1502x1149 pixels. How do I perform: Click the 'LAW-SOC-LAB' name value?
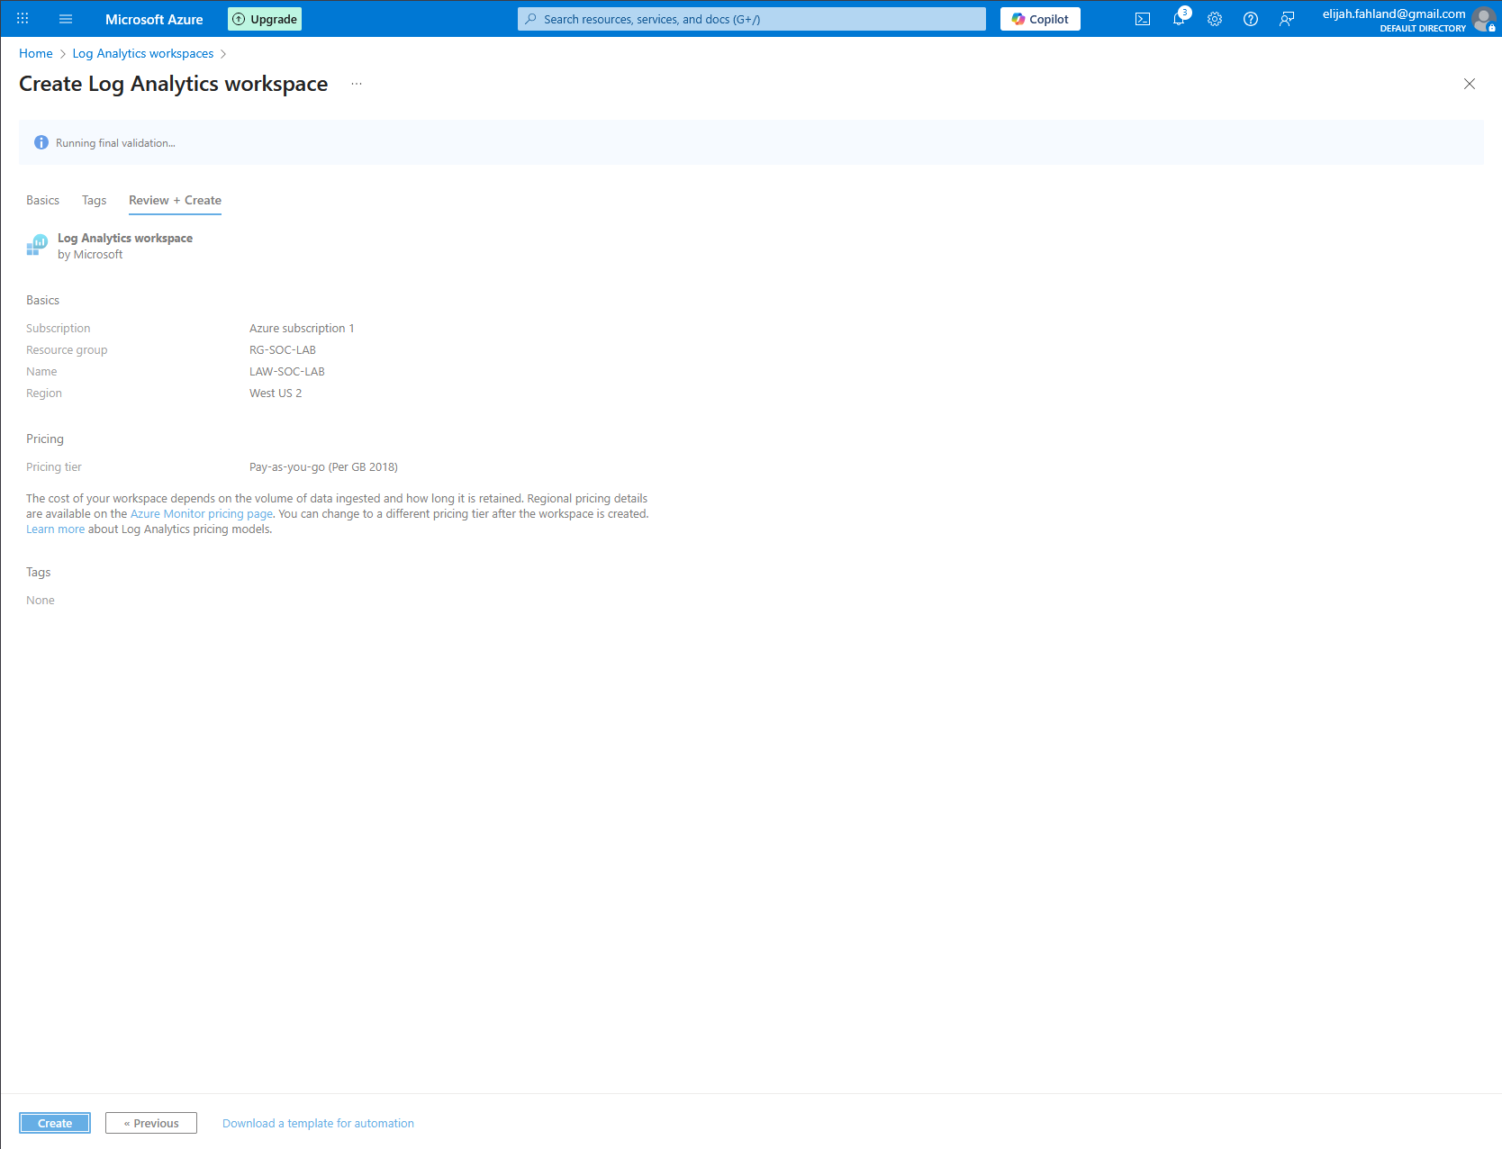[287, 371]
